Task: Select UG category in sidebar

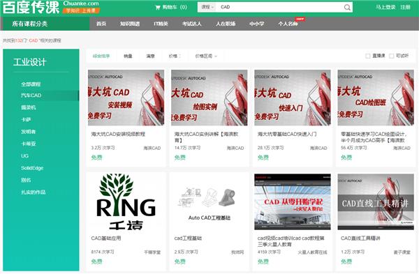Action: point(24,155)
